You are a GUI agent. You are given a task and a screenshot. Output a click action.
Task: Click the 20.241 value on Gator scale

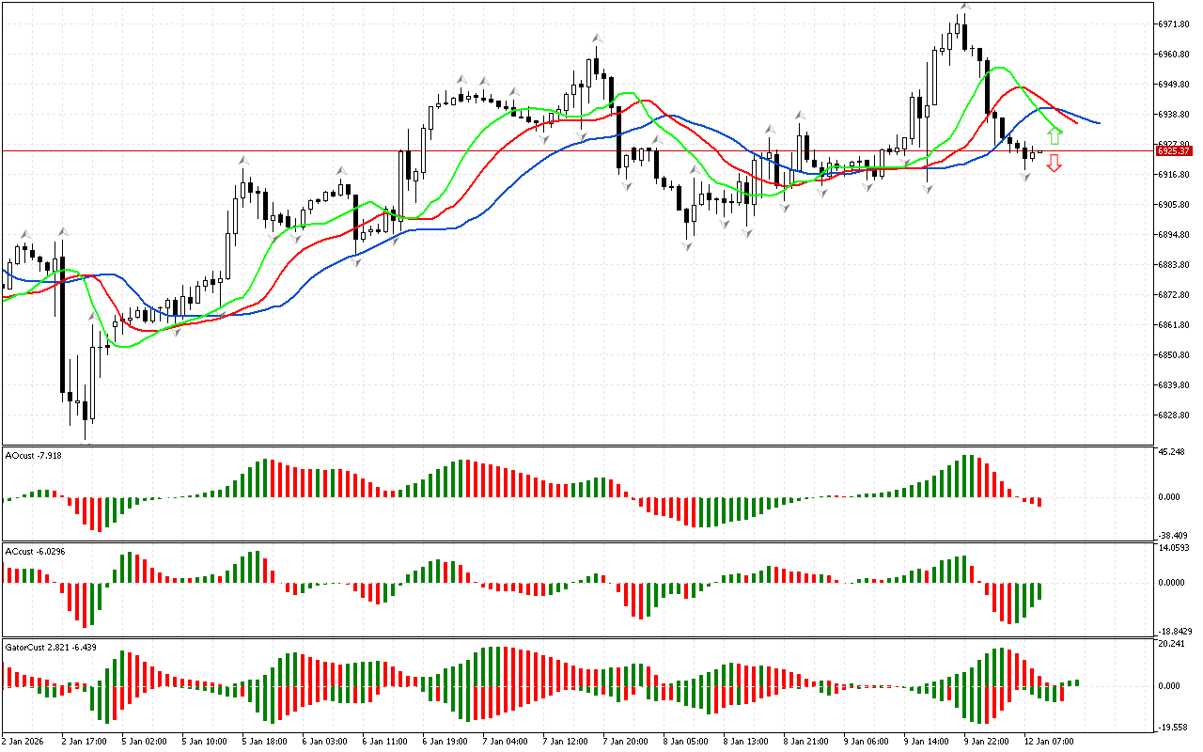point(1171,644)
